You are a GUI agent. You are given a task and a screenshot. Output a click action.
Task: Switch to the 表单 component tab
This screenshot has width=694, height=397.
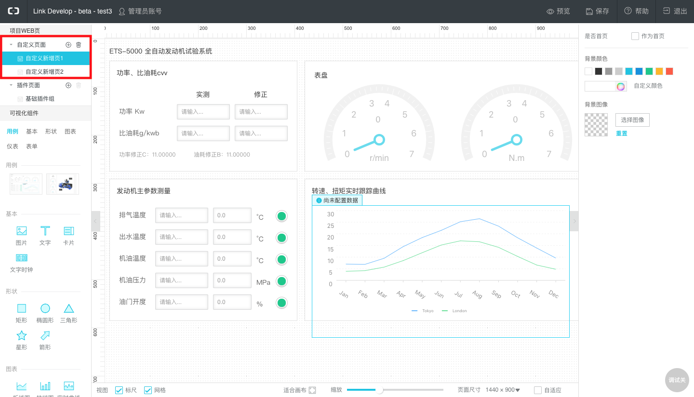[32, 146]
